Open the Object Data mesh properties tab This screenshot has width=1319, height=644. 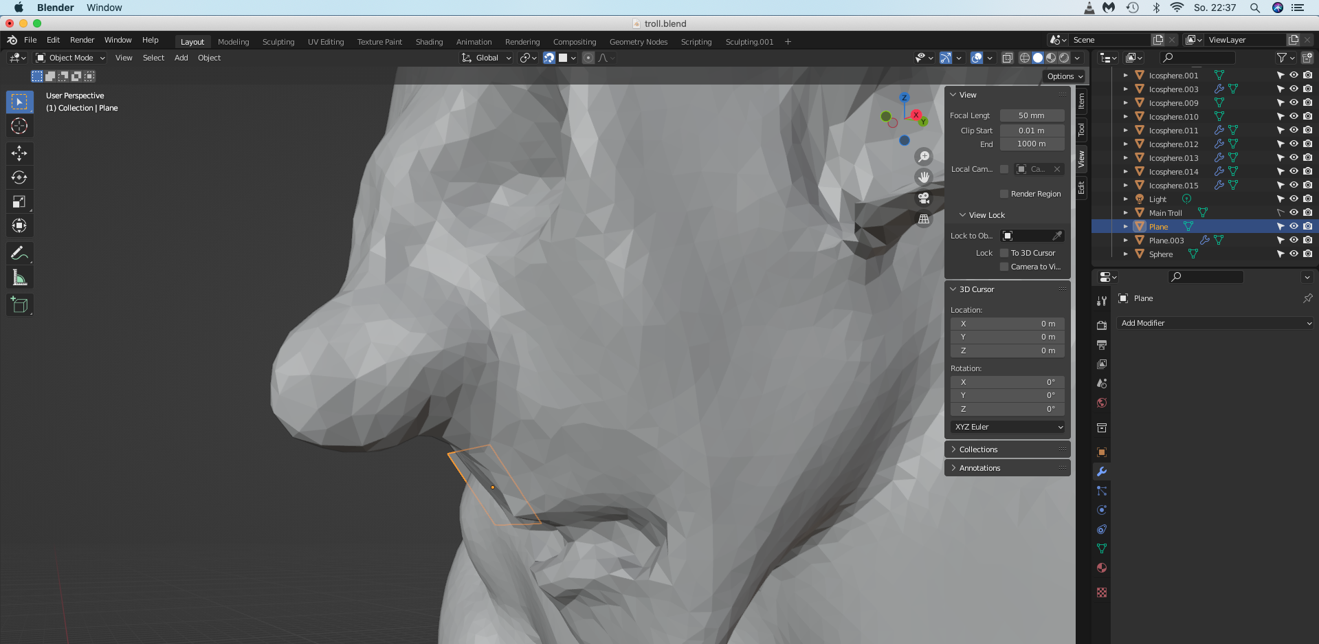click(1102, 548)
